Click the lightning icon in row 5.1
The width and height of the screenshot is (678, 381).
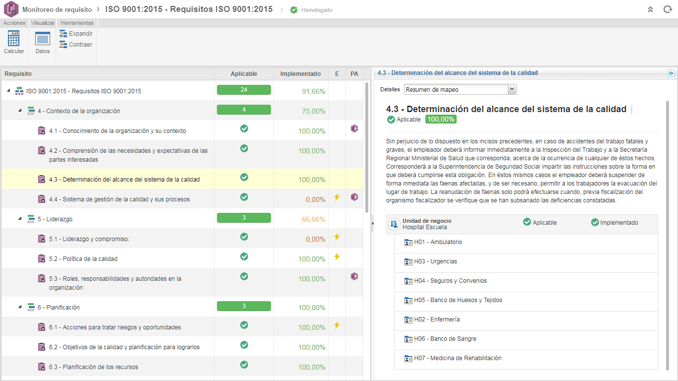pos(337,237)
